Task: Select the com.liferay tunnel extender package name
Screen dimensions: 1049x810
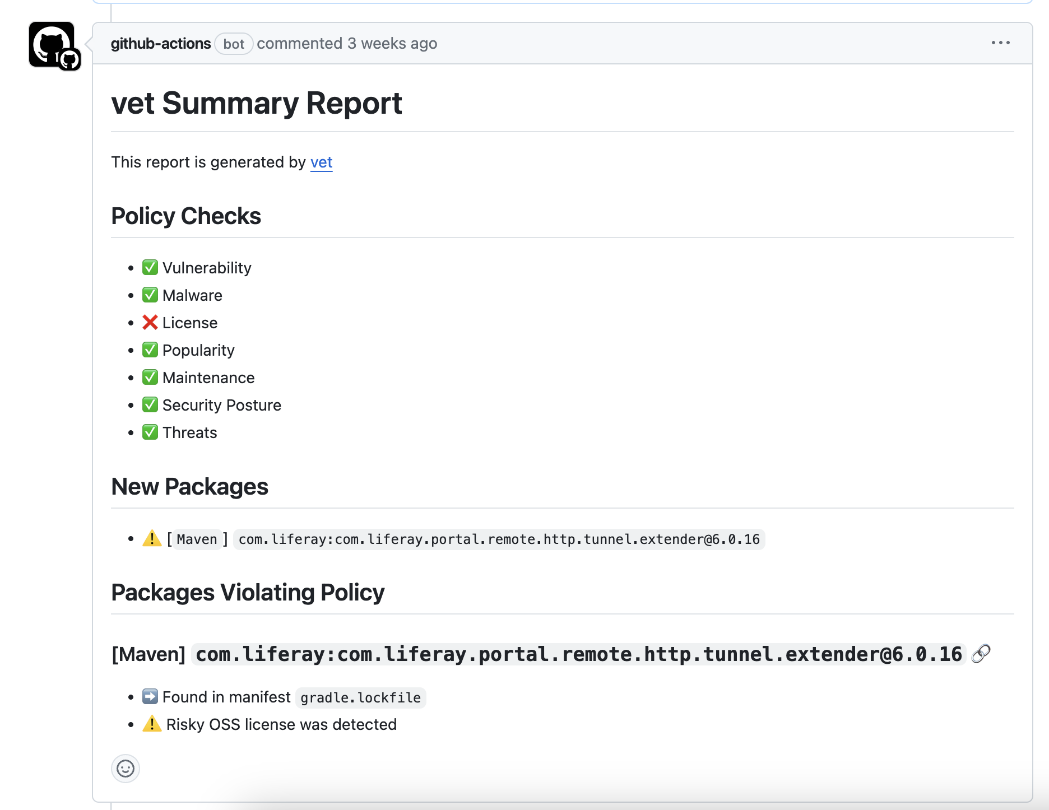Action: click(x=498, y=539)
